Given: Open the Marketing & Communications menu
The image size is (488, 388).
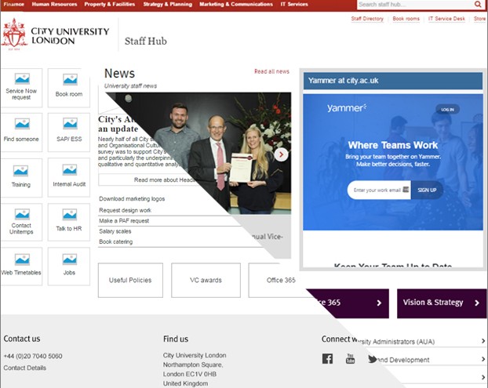Looking at the screenshot, I should pos(236,5).
